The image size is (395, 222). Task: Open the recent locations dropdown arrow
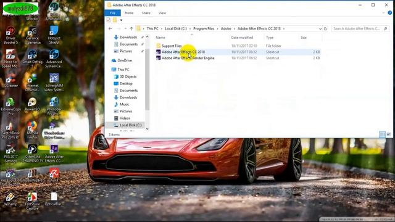coord(125,29)
